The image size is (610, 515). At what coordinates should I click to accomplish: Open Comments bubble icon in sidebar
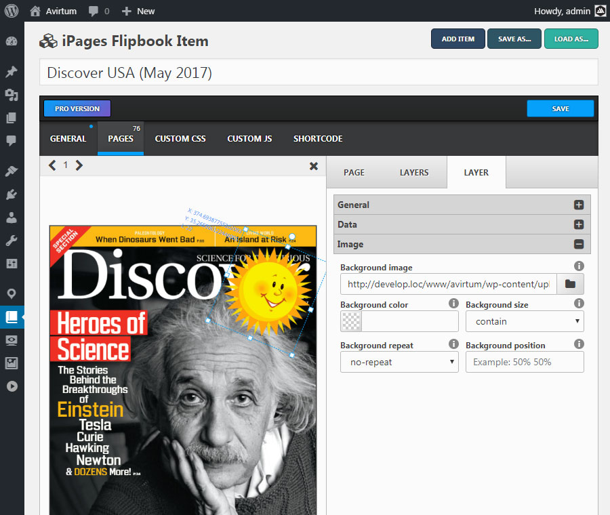pos(12,140)
